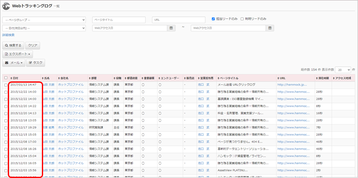Select the 2秒 stay time cell
358x178 pixels.
coord(319,170)
